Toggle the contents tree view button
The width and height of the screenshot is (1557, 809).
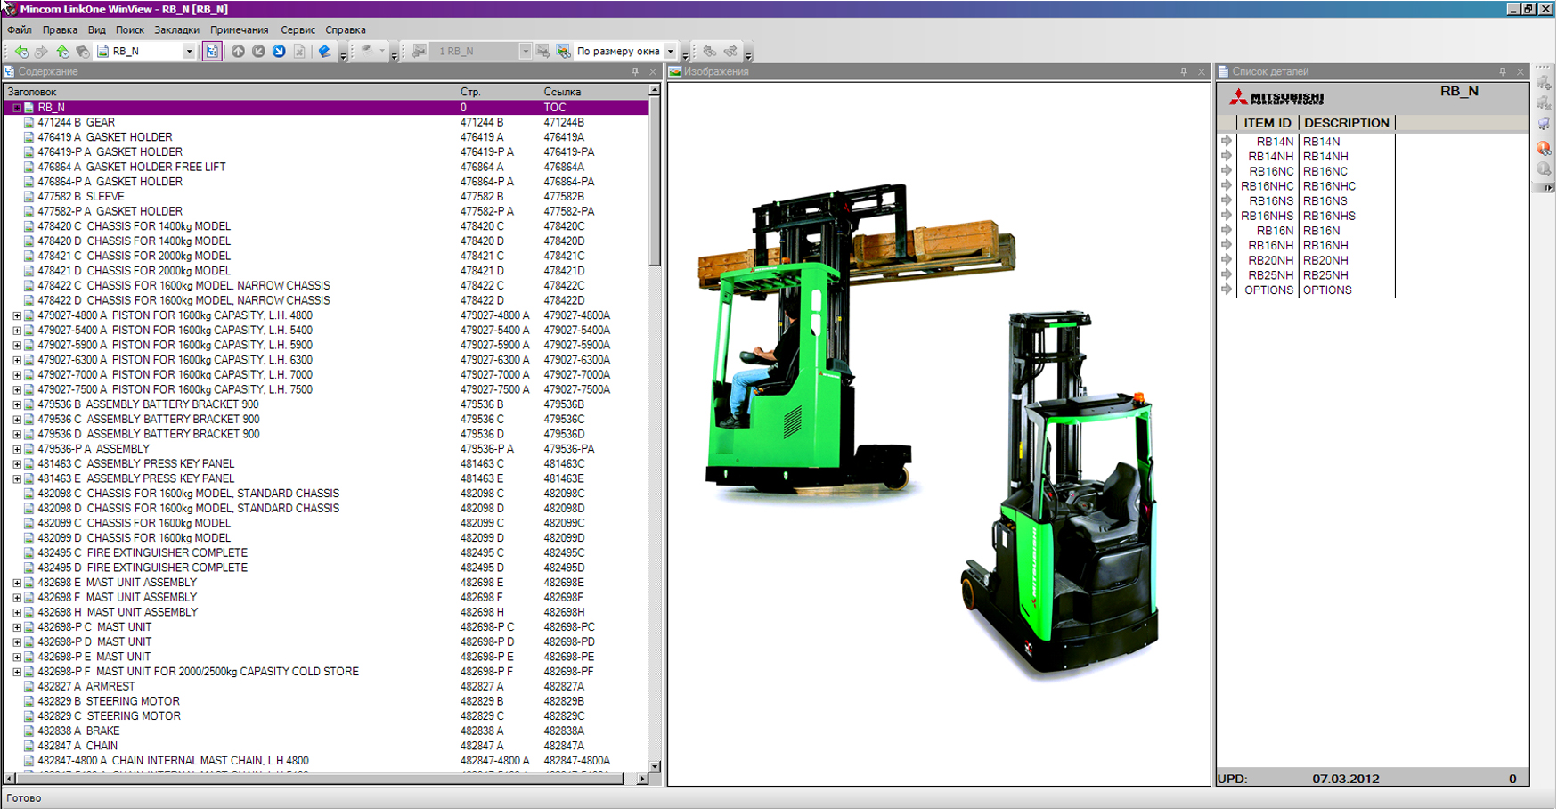pos(212,52)
